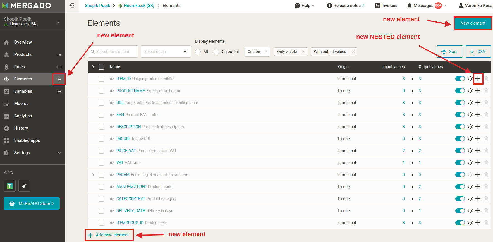
Task: Open the Messages dropdown chevron
Action: click(445, 6)
